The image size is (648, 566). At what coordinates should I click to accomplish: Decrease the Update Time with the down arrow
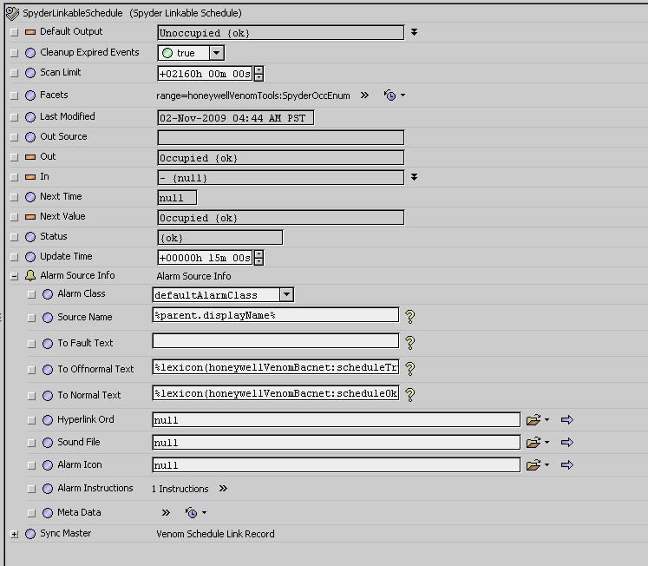coord(259,261)
